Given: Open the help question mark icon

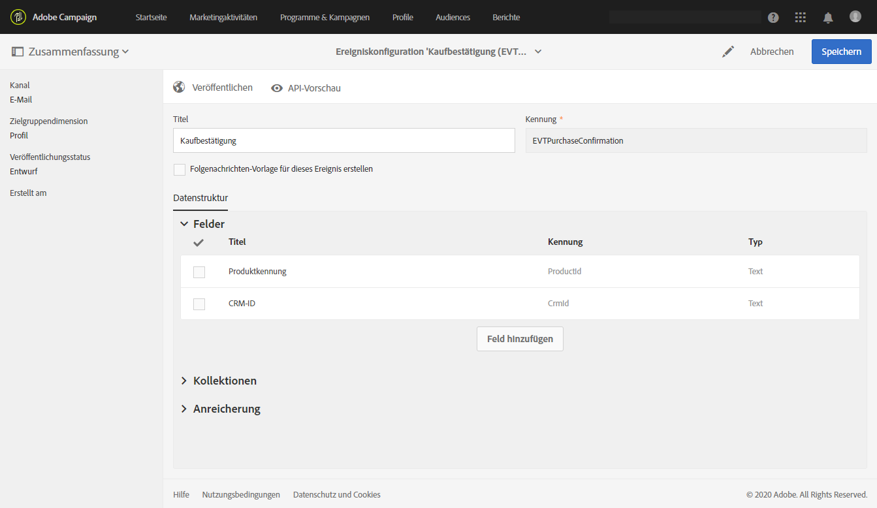Looking at the screenshot, I should [x=773, y=18].
